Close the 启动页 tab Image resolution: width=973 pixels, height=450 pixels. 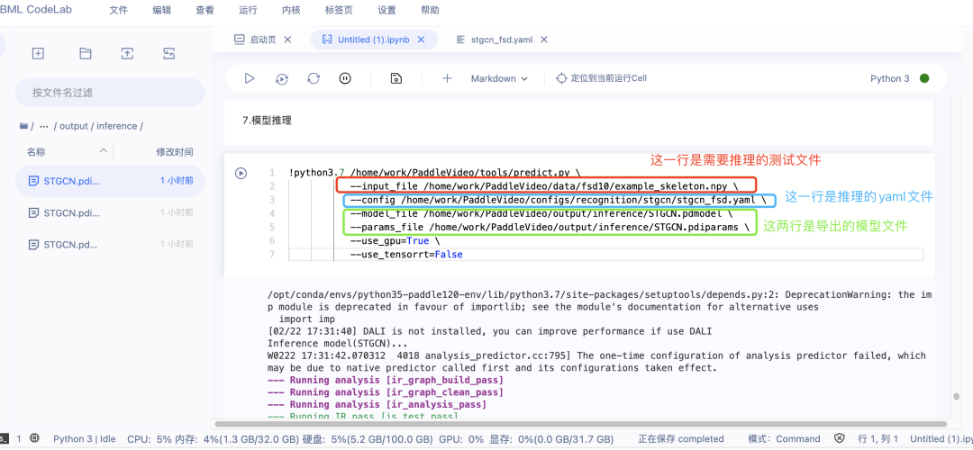pyautogui.click(x=287, y=39)
